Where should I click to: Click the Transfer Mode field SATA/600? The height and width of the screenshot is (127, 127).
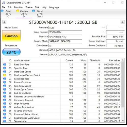point(65,41)
